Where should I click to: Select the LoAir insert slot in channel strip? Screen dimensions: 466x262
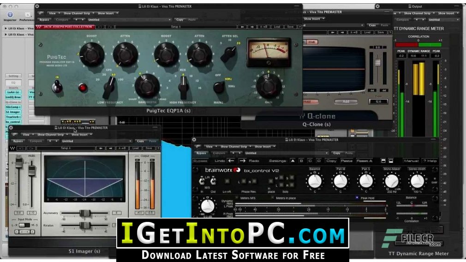pyautogui.click(x=13, y=92)
